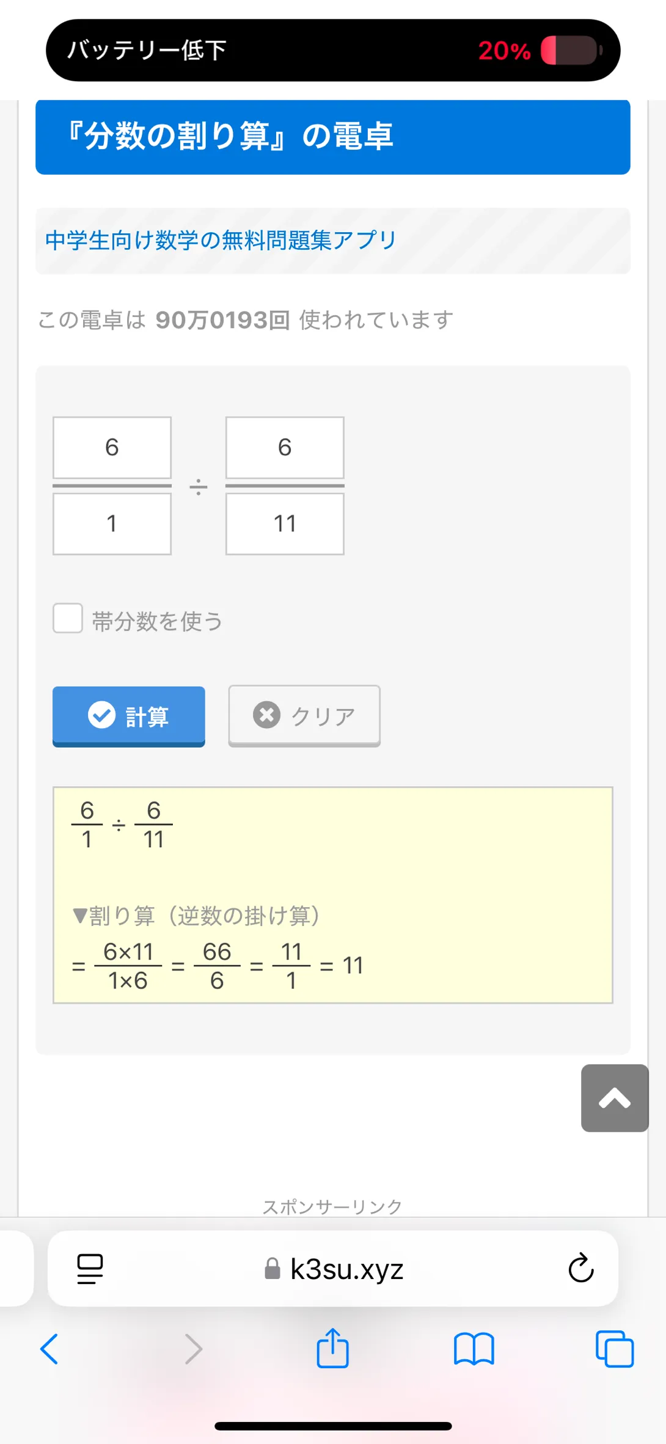Go back with the Safari back arrow
The image size is (666, 1444).
49,1348
